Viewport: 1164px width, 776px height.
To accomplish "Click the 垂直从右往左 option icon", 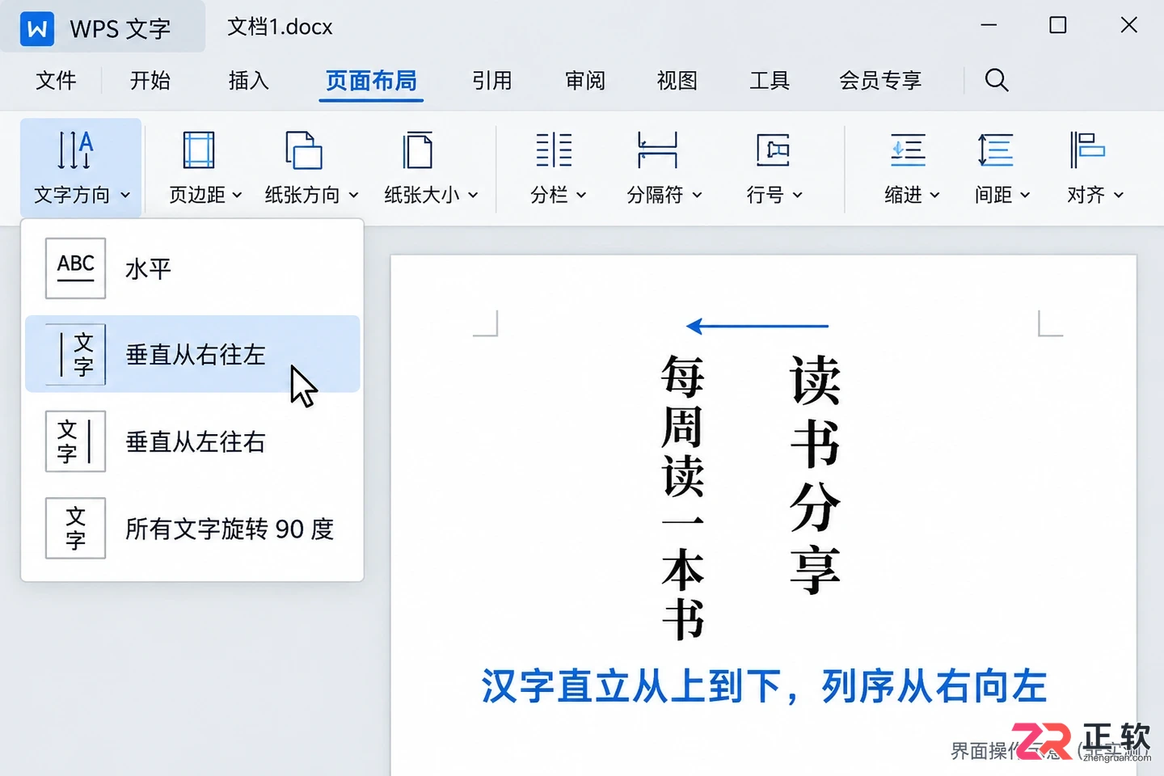I will point(76,354).
